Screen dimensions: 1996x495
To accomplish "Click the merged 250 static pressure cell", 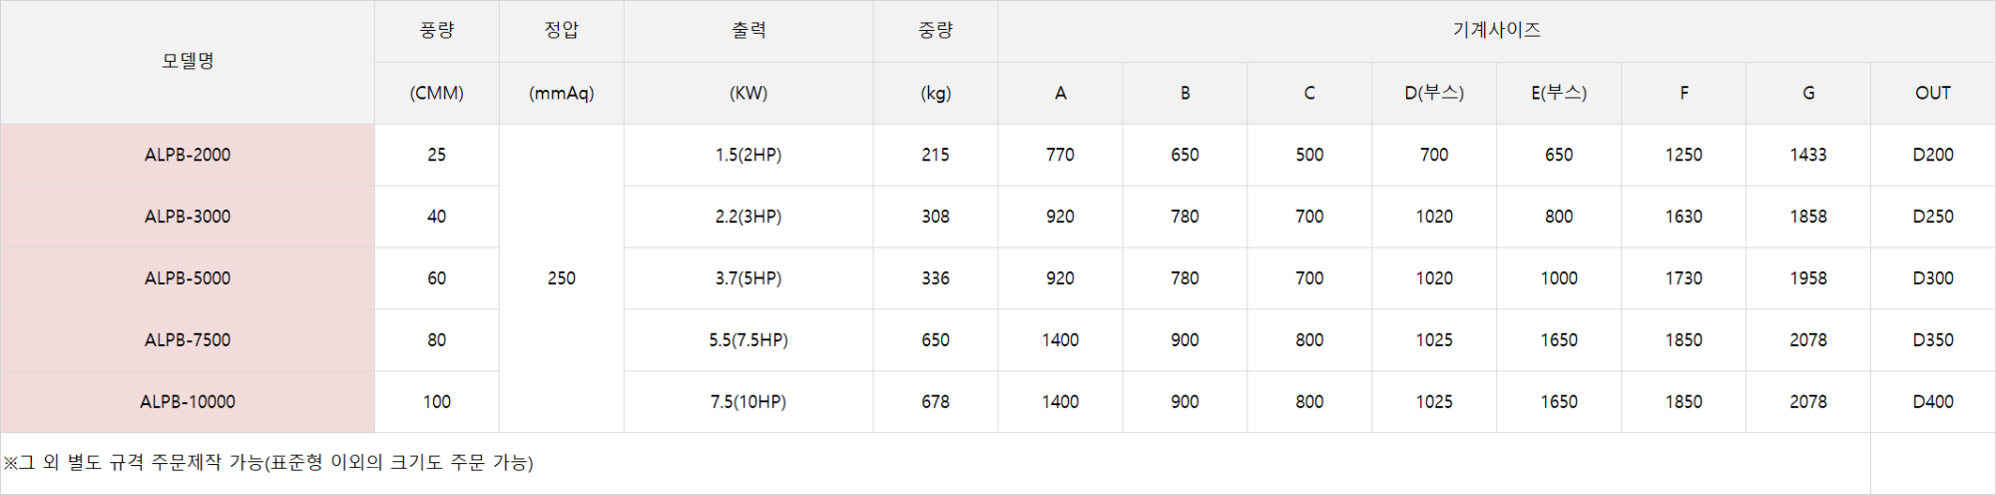I will pyautogui.click(x=562, y=278).
